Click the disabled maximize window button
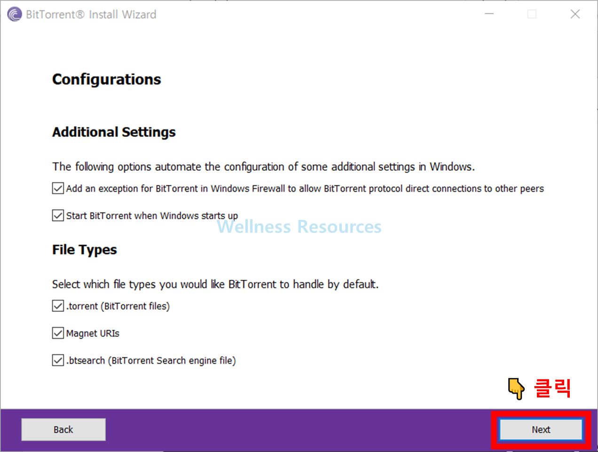This screenshot has height=452, width=598. click(532, 14)
